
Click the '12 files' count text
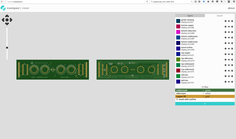205,87
